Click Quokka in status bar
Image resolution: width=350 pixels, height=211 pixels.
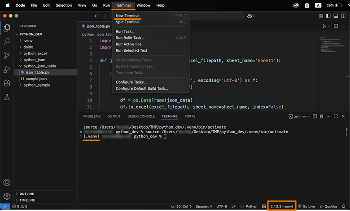(x=328, y=207)
